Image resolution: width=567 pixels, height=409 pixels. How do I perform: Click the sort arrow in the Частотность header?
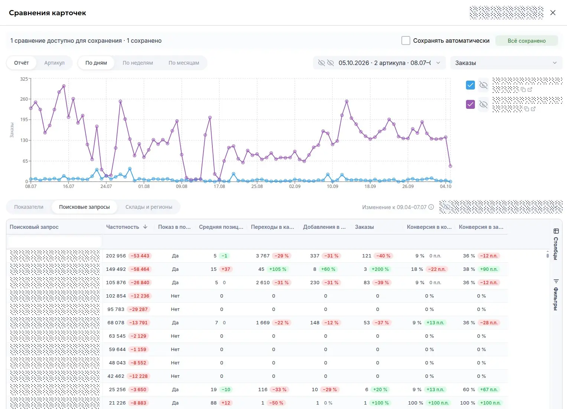pyautogui.click(x=145, y=227)
